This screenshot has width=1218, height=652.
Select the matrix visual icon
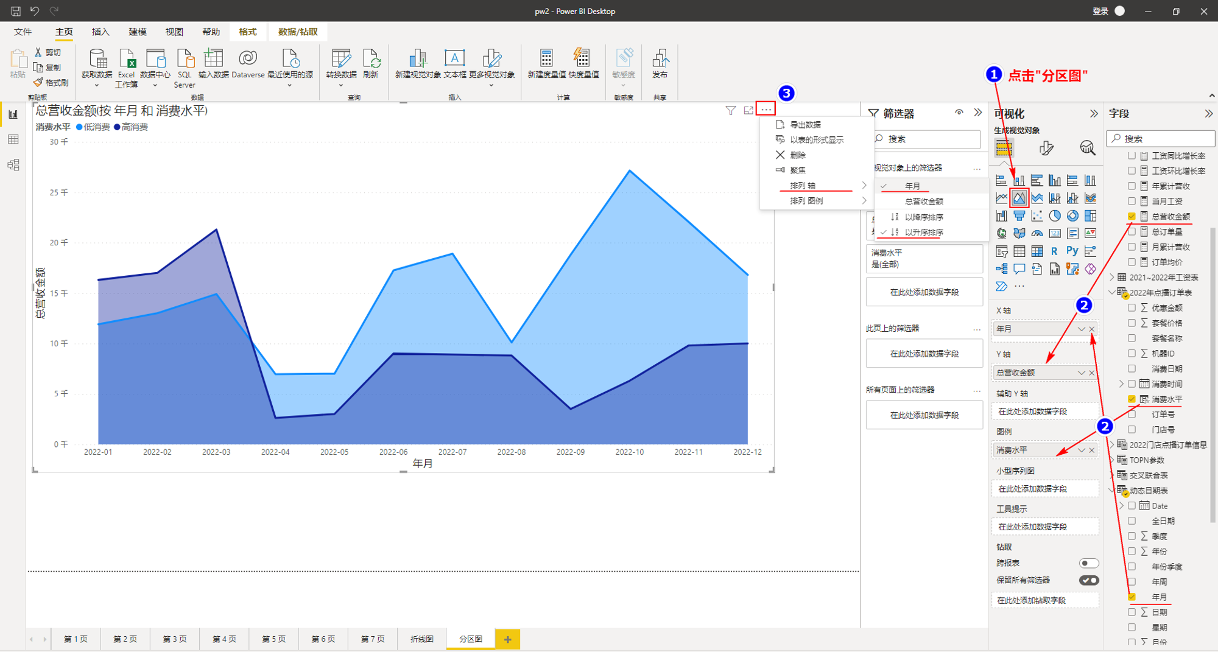(1037, 251)
